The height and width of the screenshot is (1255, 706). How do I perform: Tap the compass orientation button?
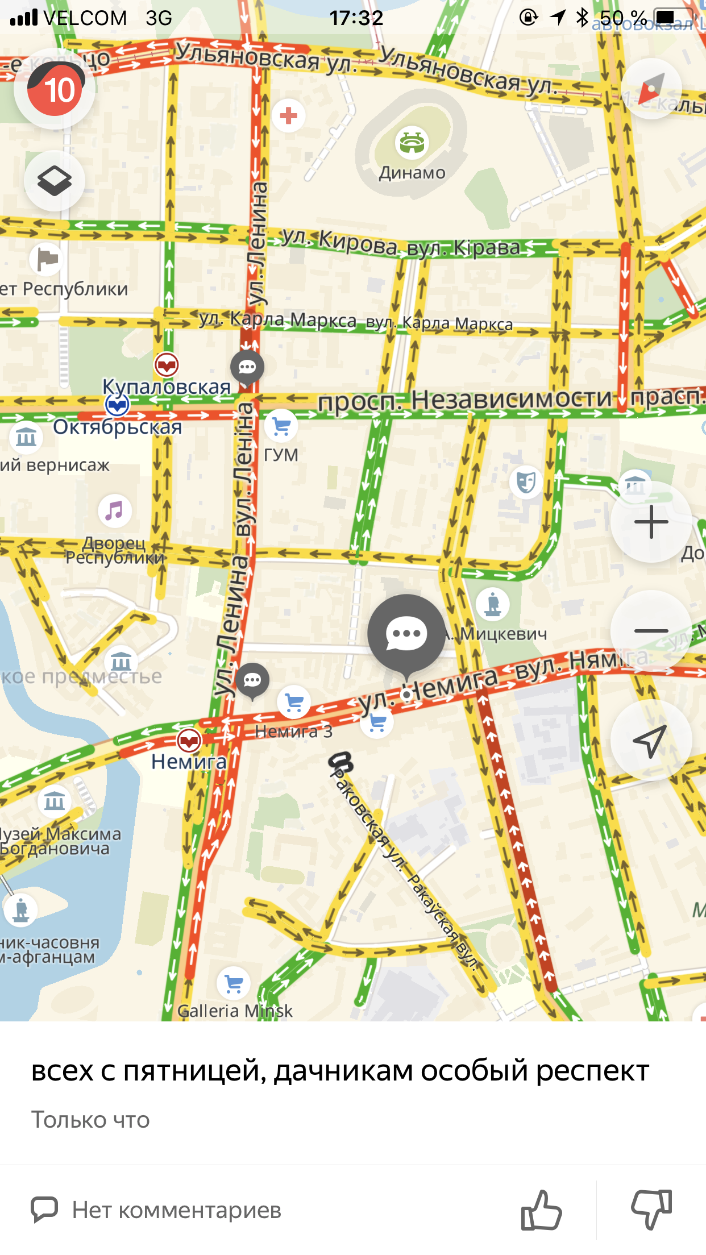[651, 89]
